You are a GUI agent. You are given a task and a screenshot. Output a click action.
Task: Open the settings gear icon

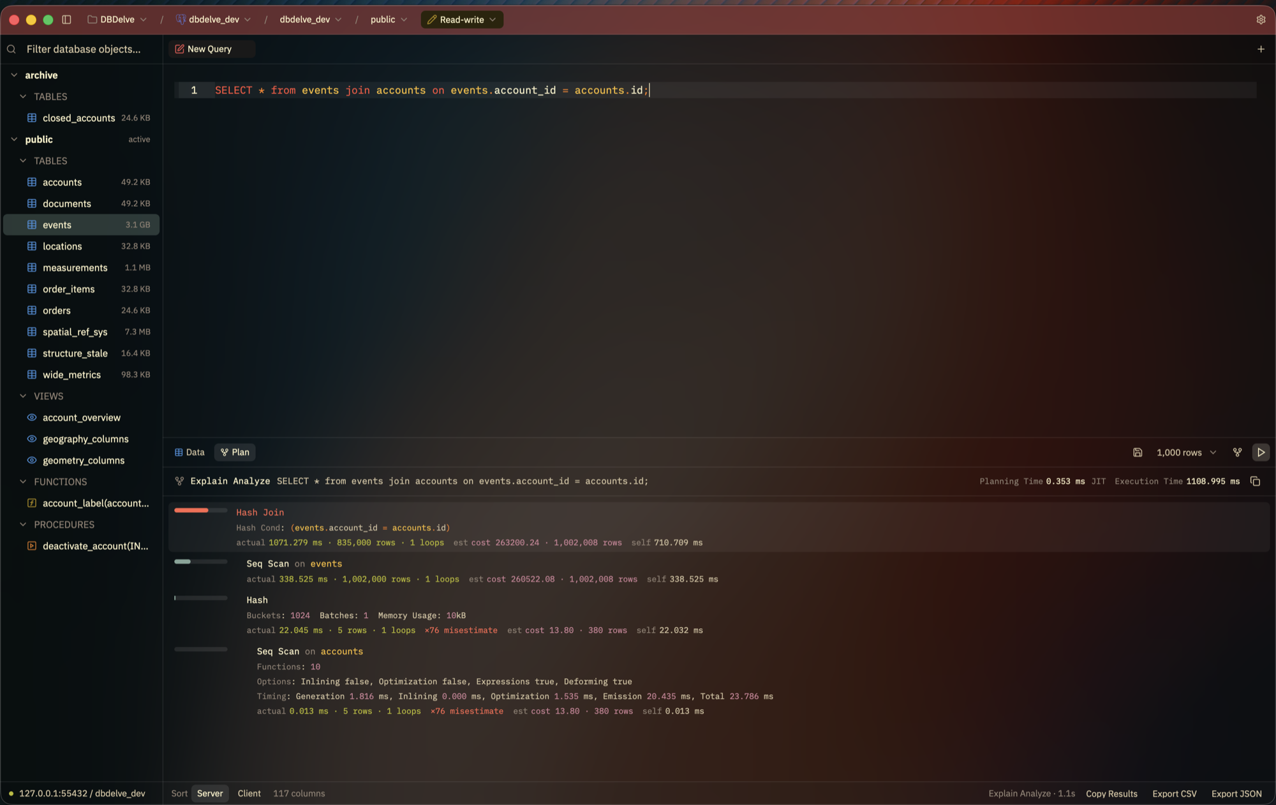1261,20
